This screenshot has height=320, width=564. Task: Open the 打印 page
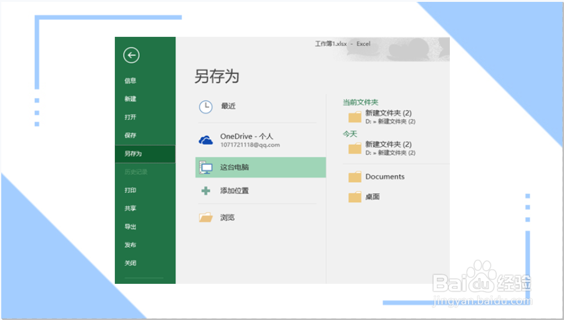[130, 190]
